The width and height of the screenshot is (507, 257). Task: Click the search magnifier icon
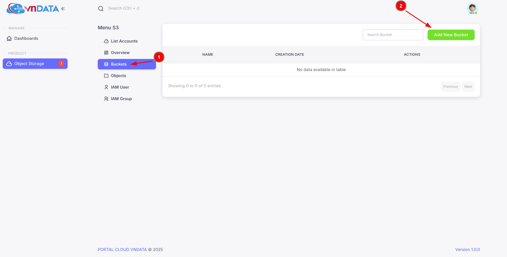[101, 9]
